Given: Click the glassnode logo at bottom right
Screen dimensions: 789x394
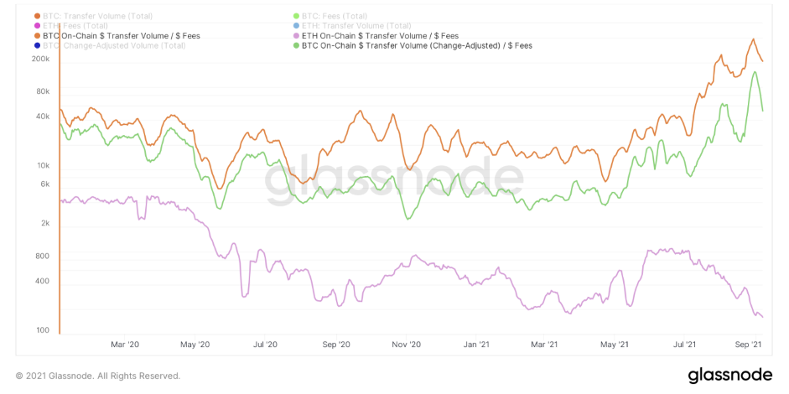Looking at the screenshot, I should click(x=729, y=375).
